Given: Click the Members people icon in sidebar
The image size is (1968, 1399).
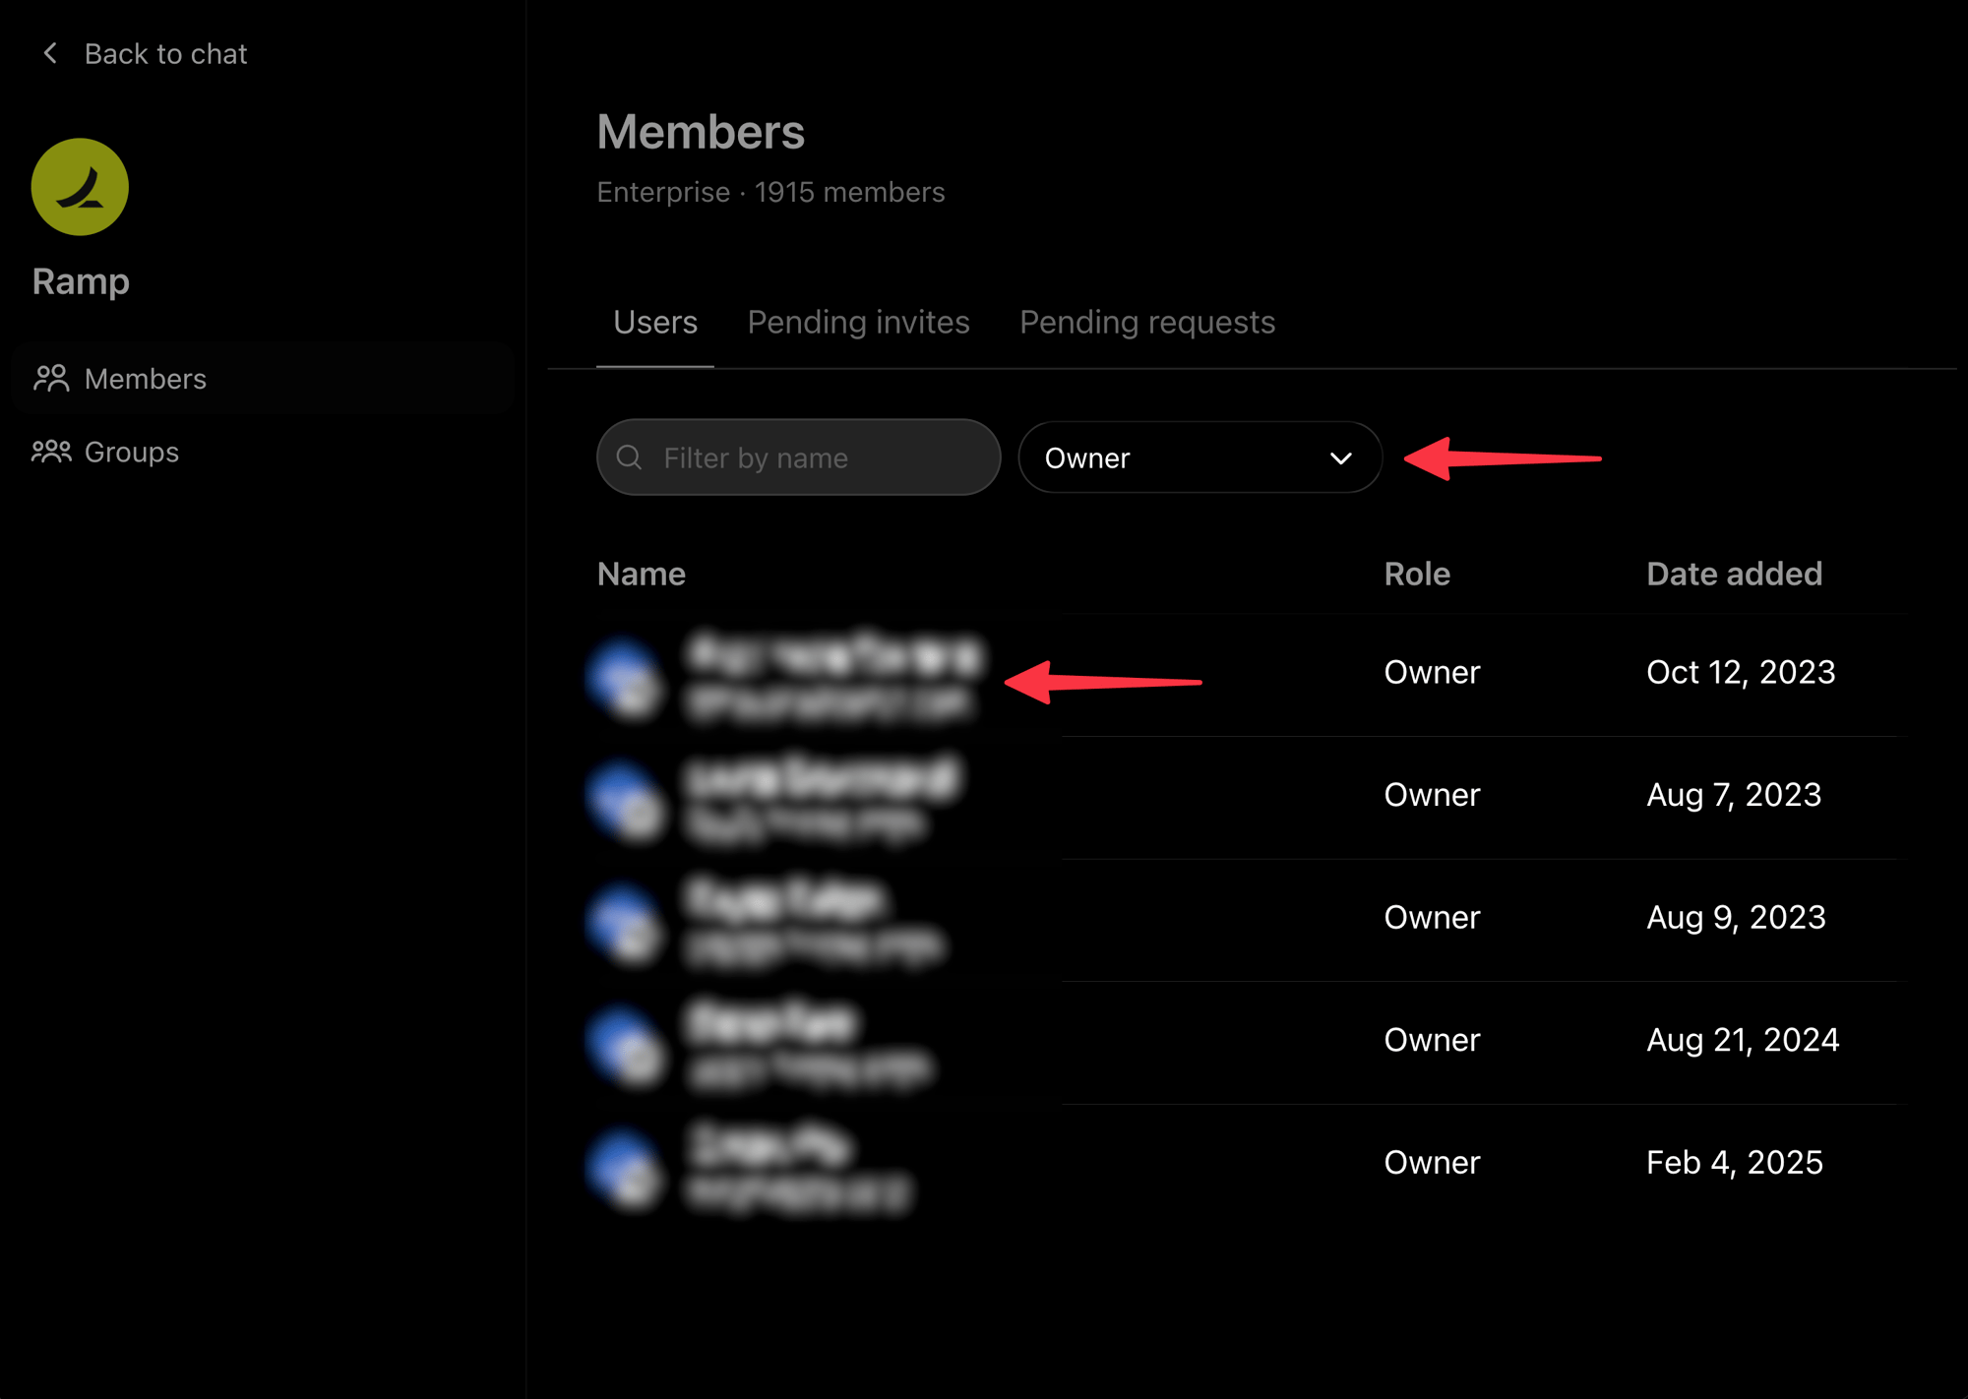Looking at the screenshot, I should (51, 379).
